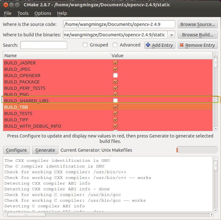Click the output log horizontal scrollbar handle
Viewport: 221px width, 220px height.
[x=26, y=215]
